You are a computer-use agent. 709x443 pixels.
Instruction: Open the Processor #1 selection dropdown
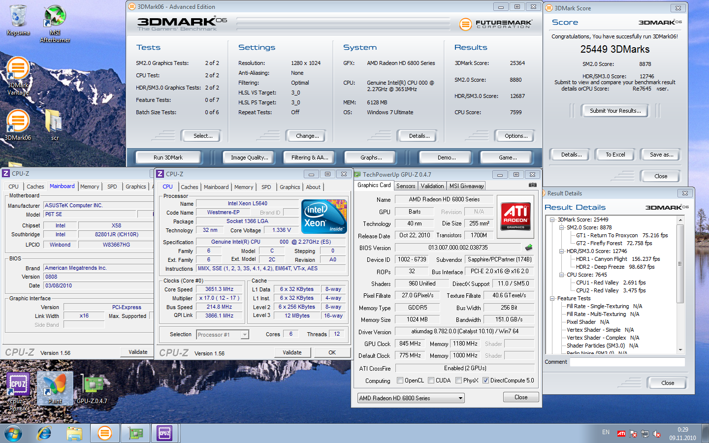tap(223, 335)
